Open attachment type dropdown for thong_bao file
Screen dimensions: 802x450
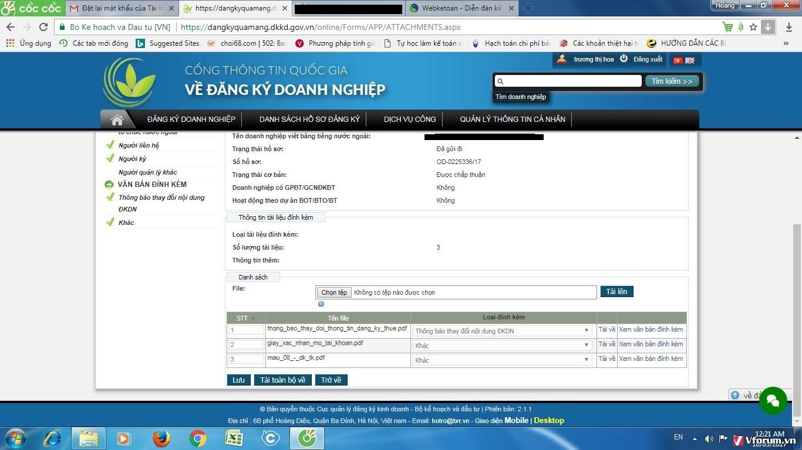click(502, 331)
